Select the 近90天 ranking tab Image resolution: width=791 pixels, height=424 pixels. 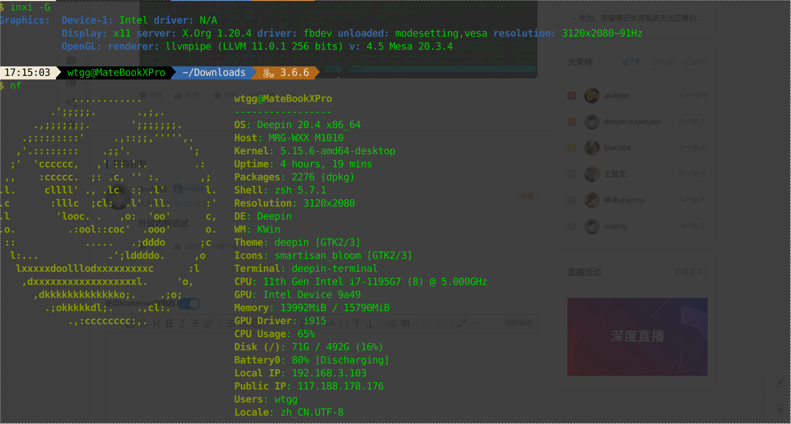coord(696,62)
